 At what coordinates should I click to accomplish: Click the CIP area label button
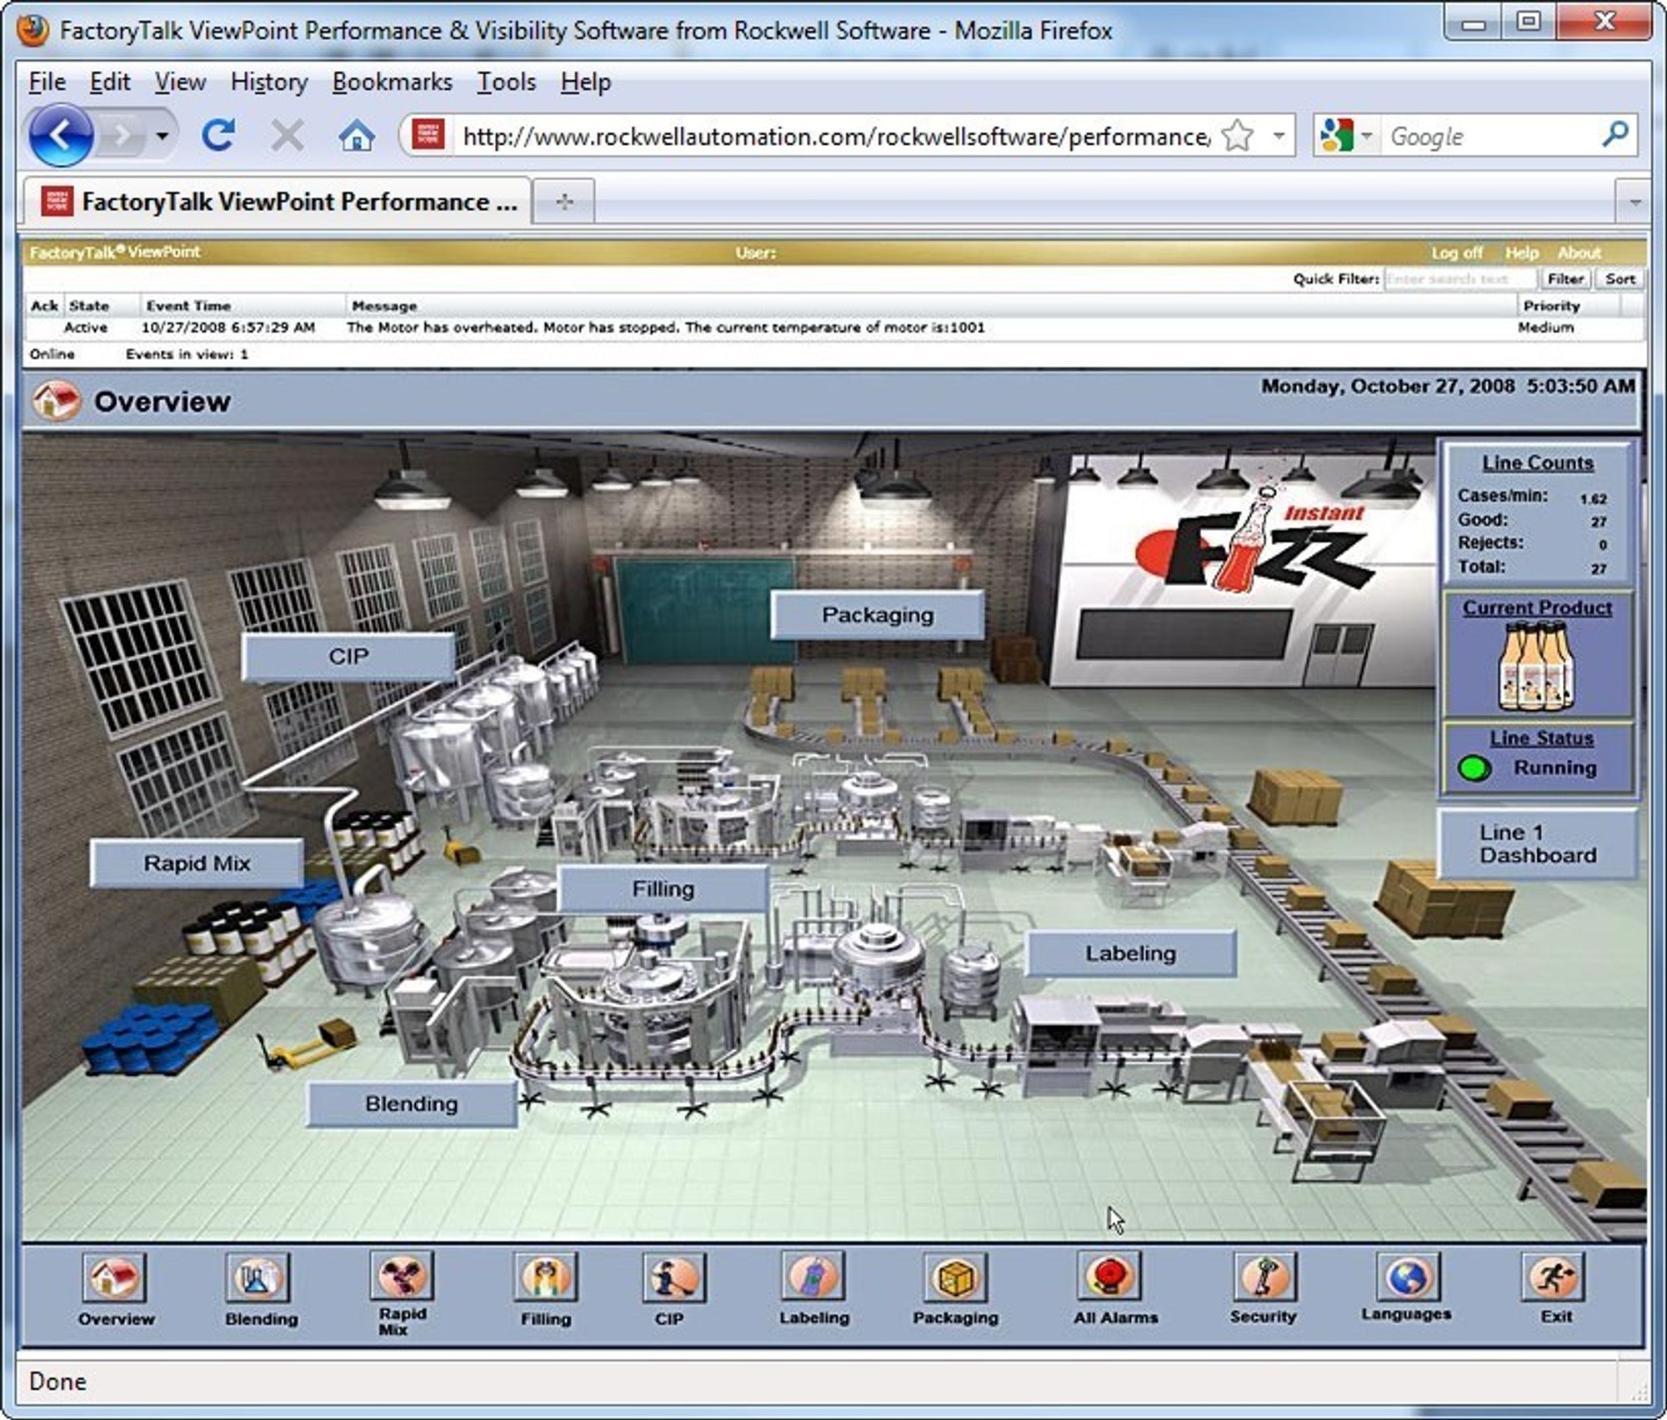[x=348, y=657]
